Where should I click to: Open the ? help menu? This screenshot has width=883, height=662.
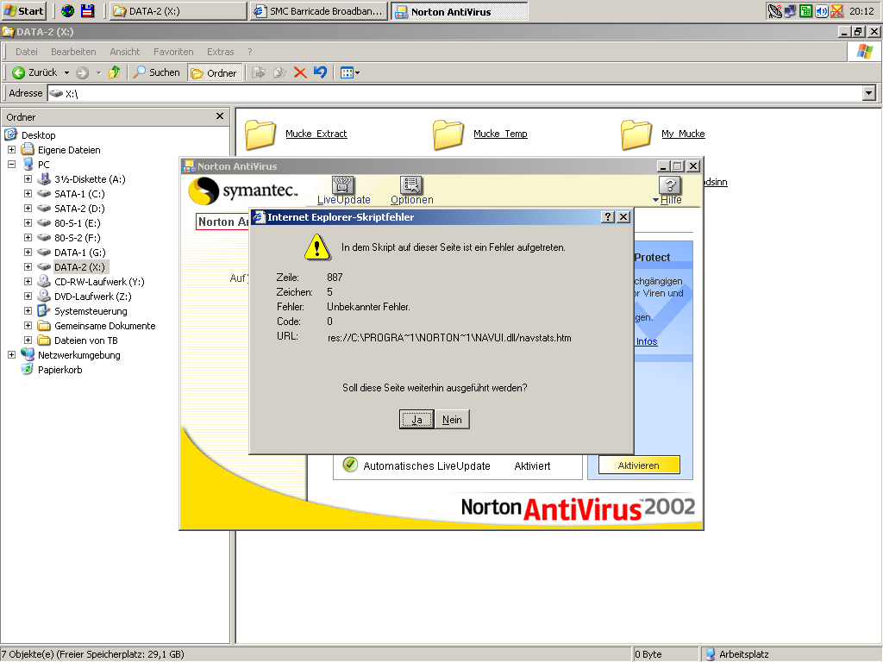(250, 52)
